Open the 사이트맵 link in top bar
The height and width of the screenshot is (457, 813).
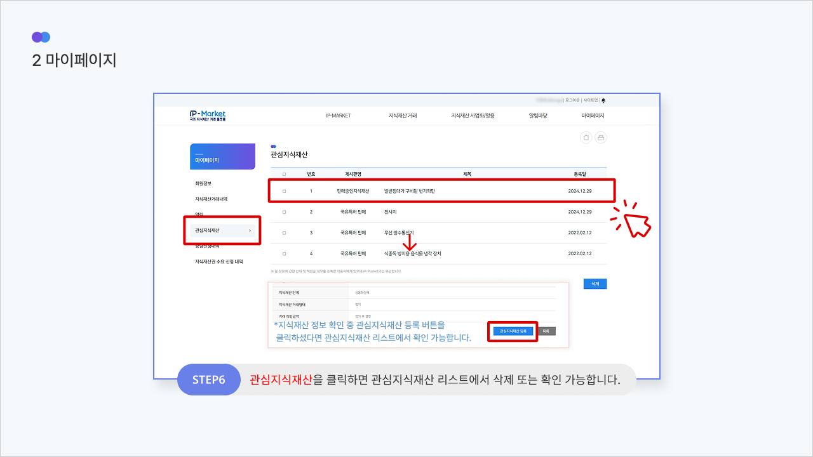591,100
